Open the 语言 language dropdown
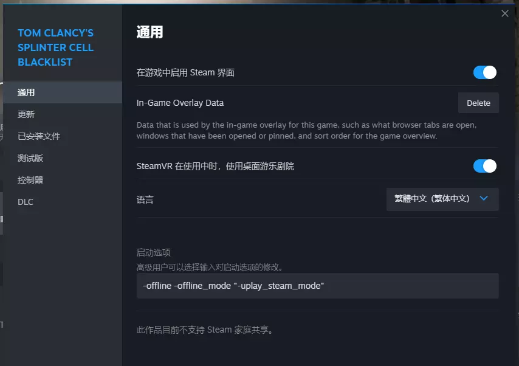 [x=442, y=199]
